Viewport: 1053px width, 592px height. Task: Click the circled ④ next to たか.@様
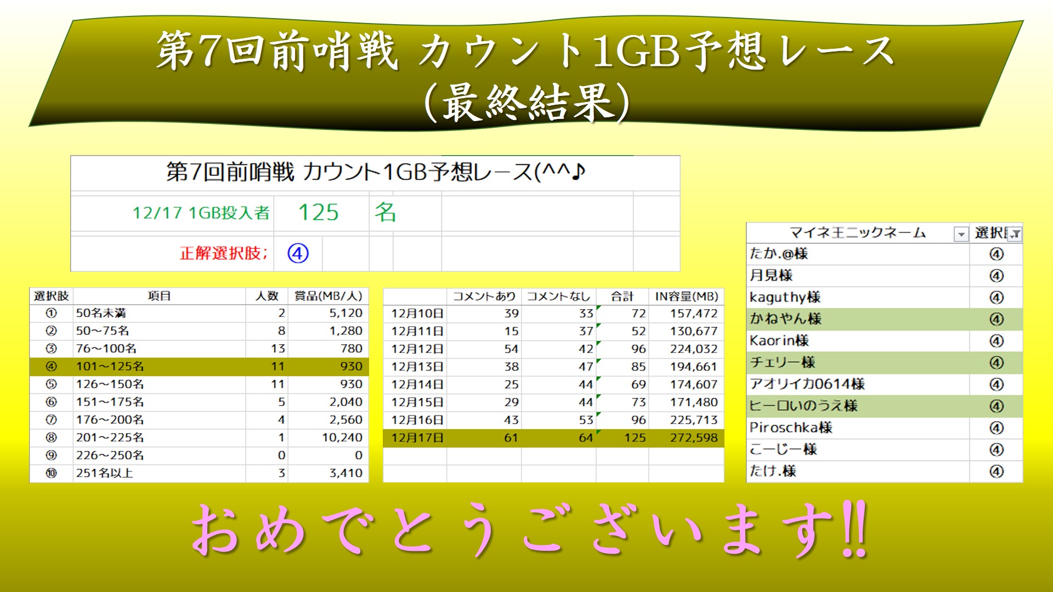(996, 254)
